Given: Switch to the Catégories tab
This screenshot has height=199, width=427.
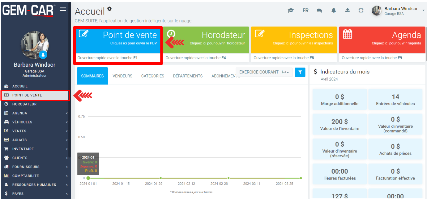Looking at the screenshot, I should pyautogui.click(x=153, y=76).
